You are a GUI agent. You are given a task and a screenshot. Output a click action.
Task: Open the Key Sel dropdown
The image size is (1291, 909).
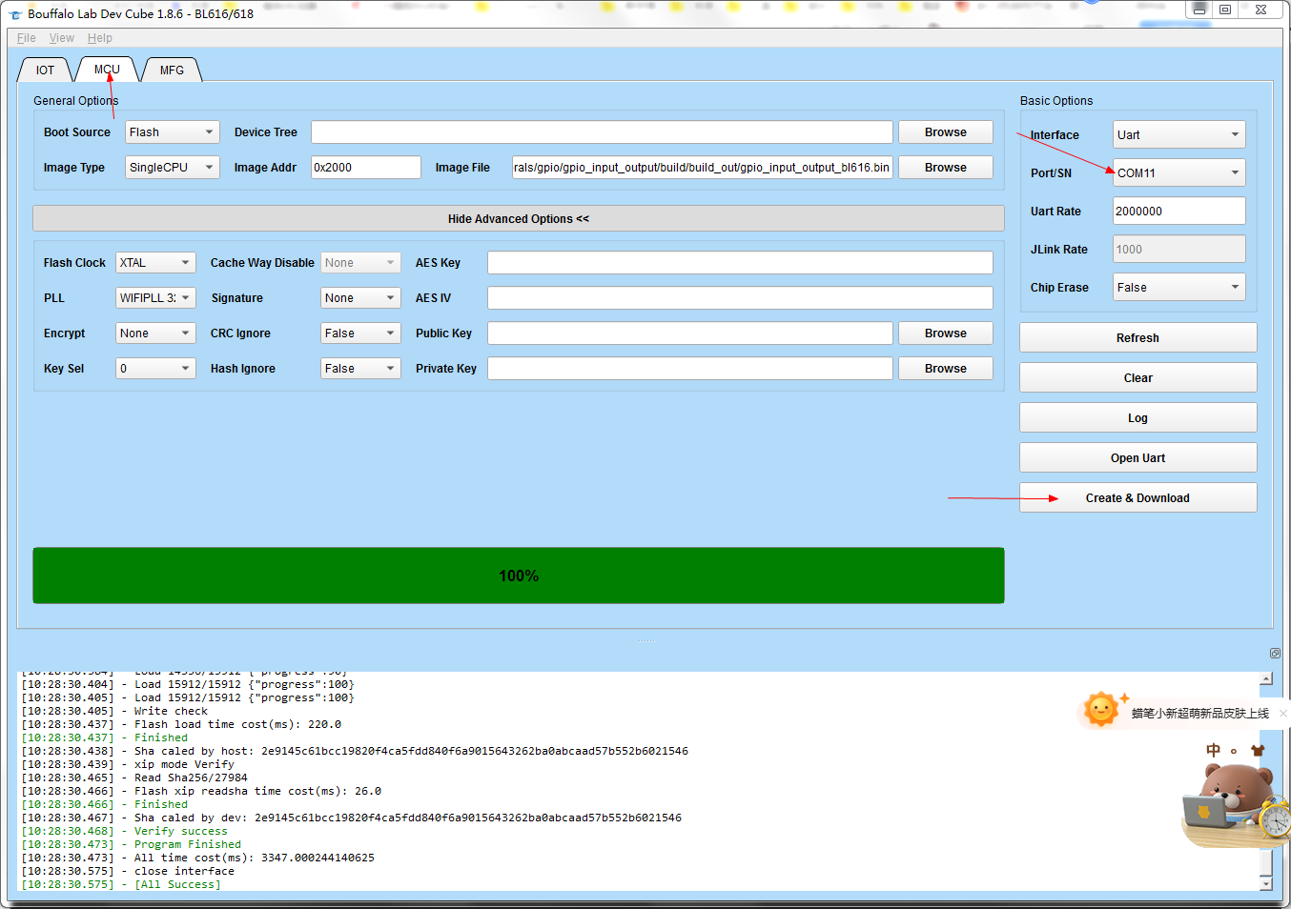coord(155,369)
